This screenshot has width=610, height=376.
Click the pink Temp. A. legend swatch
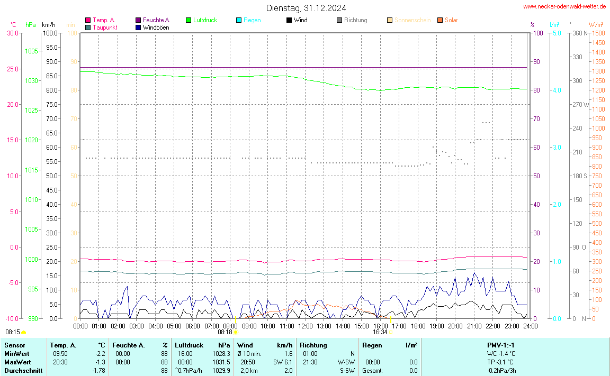(88, 20)
